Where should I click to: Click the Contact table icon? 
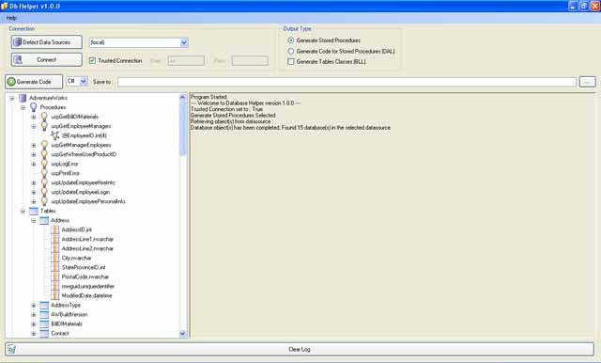(44, 334)
